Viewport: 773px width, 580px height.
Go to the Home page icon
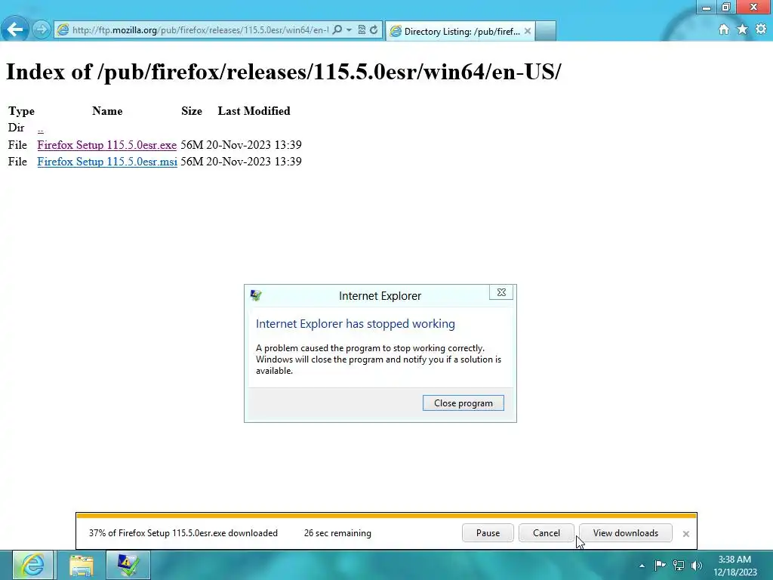[723, 29]
